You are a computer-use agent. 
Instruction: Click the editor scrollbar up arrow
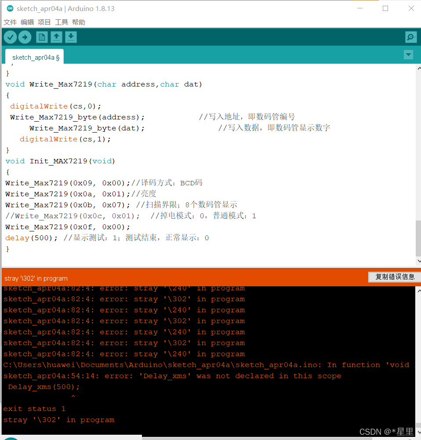[x=419, y=68]
